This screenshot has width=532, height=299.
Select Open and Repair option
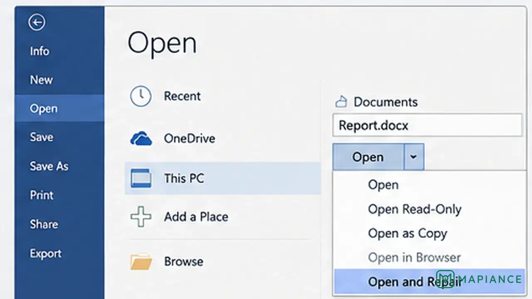coord(429,282)
